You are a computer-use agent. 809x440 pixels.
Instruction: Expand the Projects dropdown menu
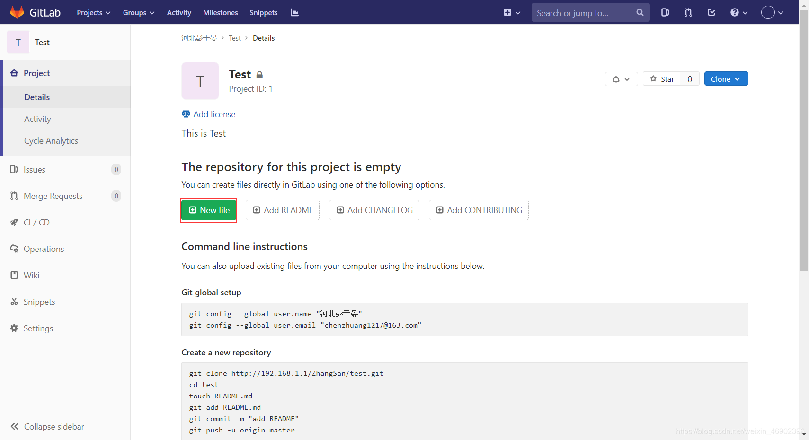click(x=94, y=13)
